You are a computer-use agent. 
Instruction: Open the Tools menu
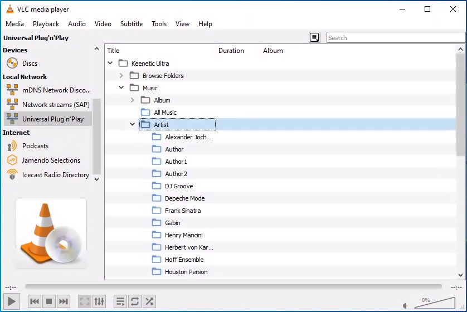pos(159,24)
